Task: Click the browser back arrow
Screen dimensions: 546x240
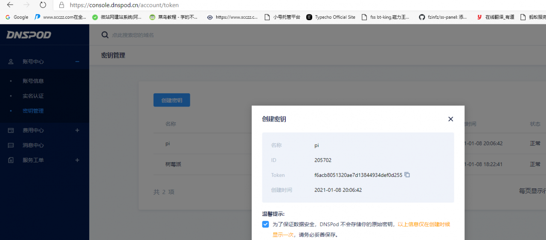Action: (10, 5)
